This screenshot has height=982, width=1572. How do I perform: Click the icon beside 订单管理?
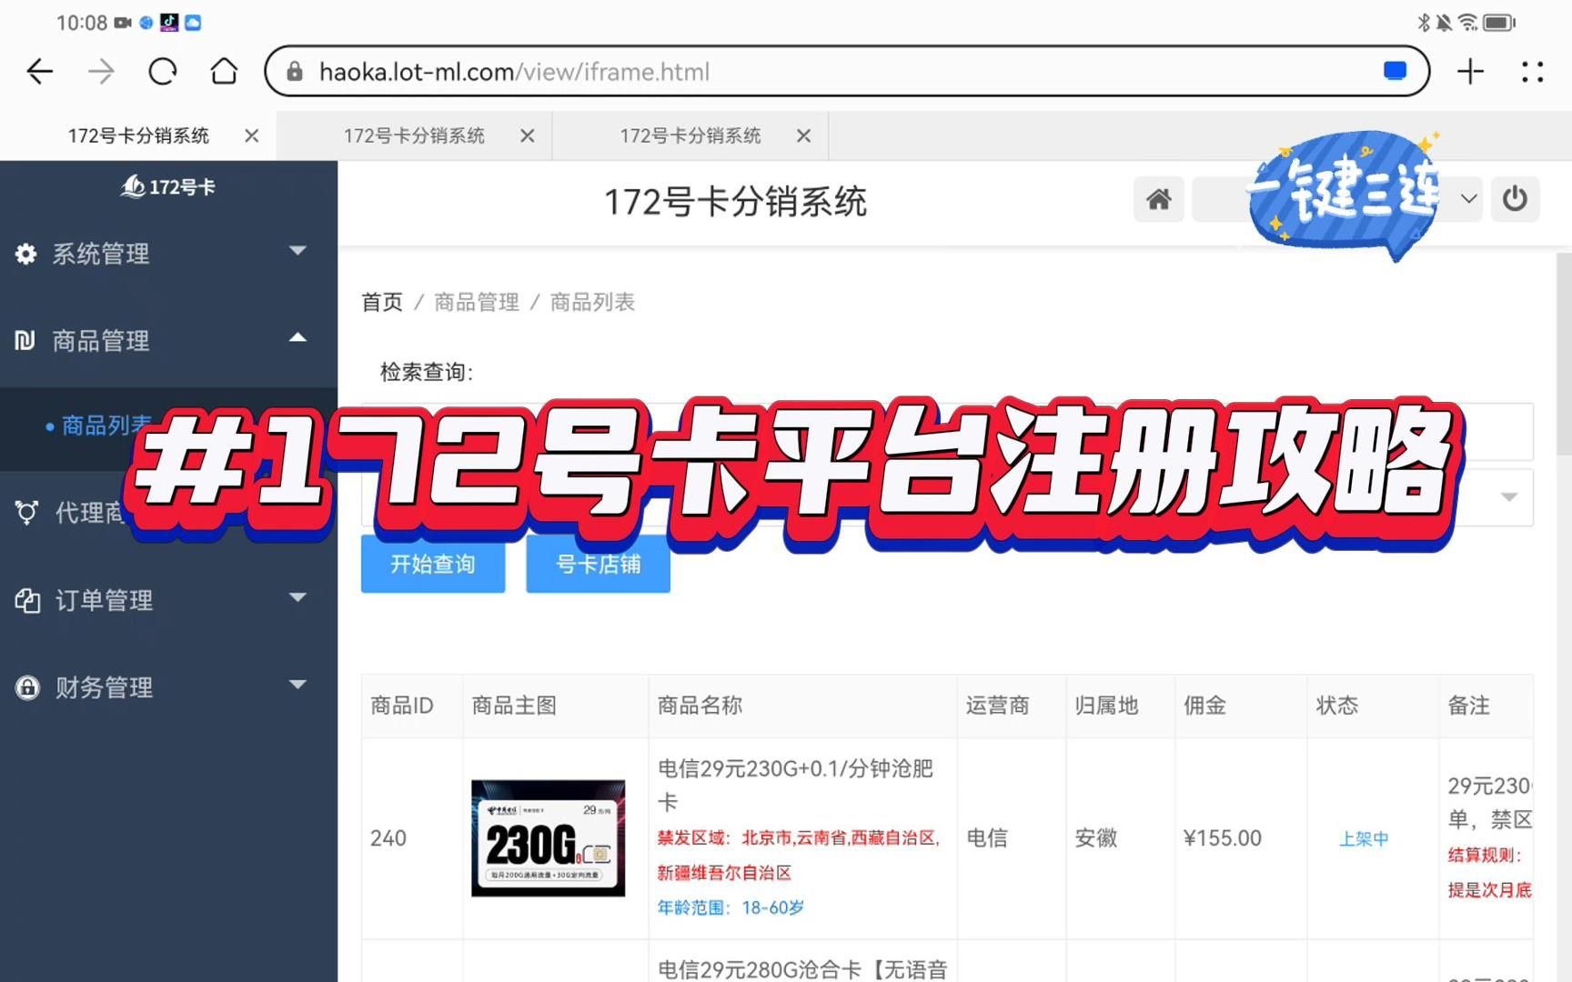(27, 600)
